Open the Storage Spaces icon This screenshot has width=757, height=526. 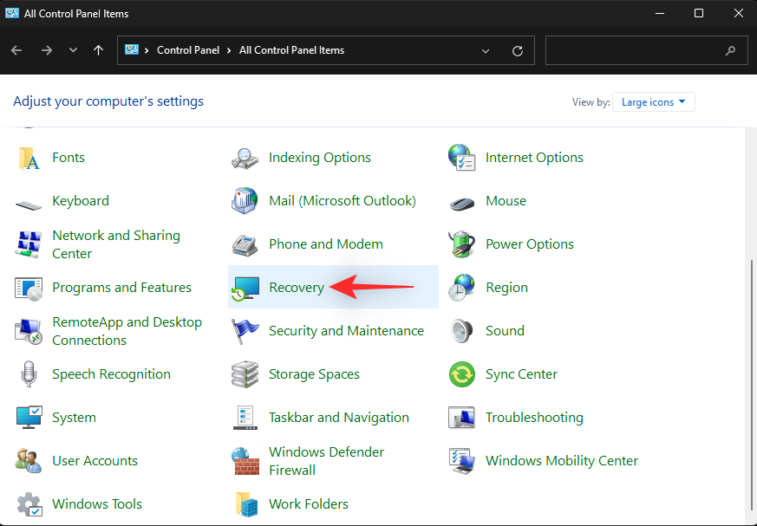click(x=245, y=374)
